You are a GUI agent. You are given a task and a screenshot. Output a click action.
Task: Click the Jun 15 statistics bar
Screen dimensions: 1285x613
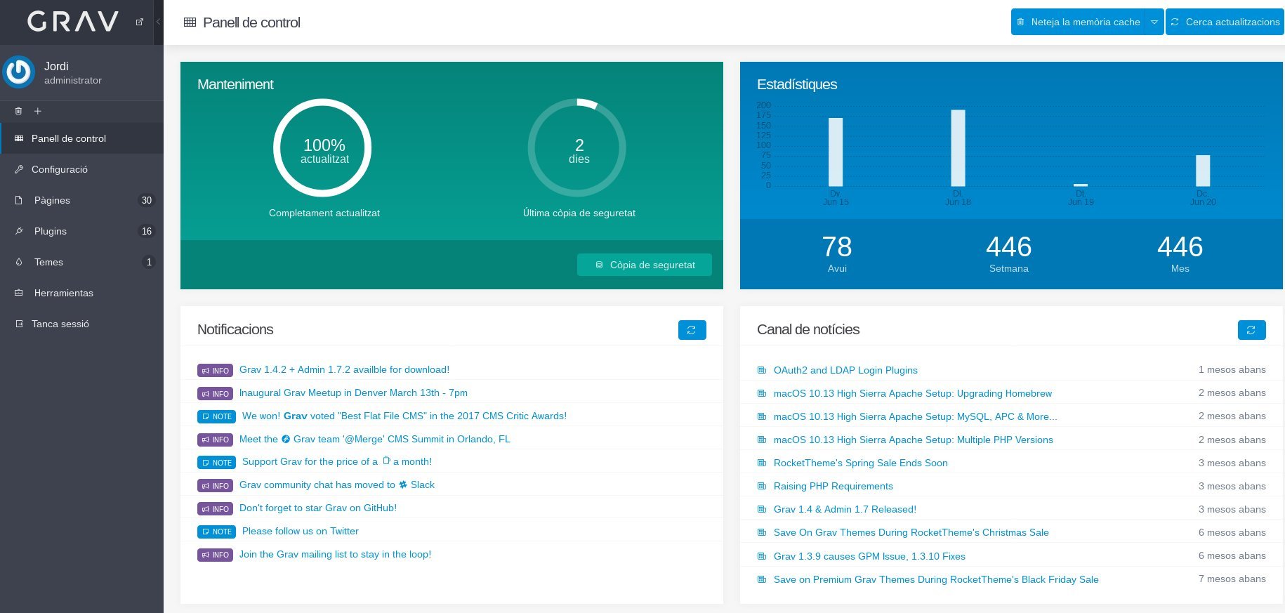tap(836, 152)
